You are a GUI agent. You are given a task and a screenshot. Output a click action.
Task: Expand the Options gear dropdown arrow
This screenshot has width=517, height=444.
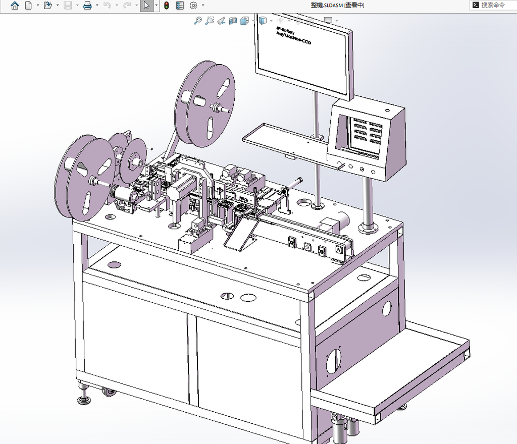[203, 5]
